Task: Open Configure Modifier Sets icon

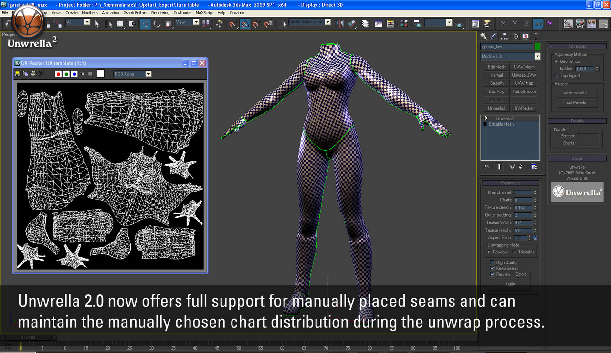Action: point(533,167)
